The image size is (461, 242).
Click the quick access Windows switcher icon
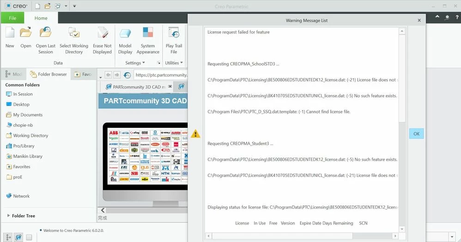coord(58,6)
